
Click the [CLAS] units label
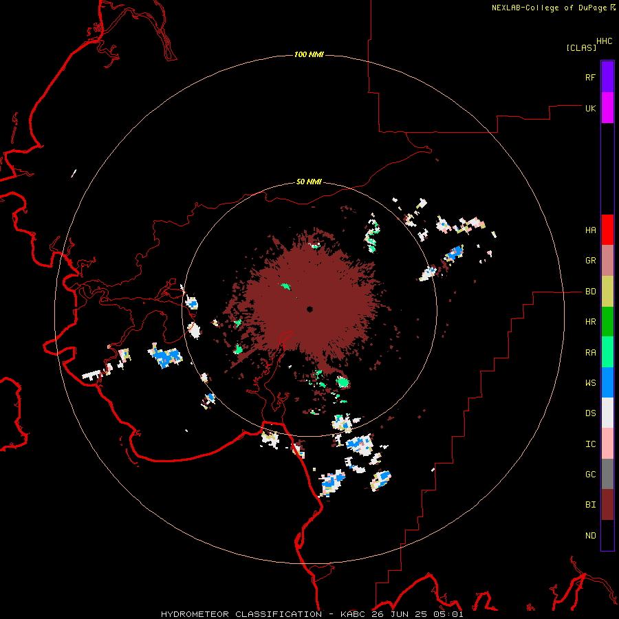point(581,47)
